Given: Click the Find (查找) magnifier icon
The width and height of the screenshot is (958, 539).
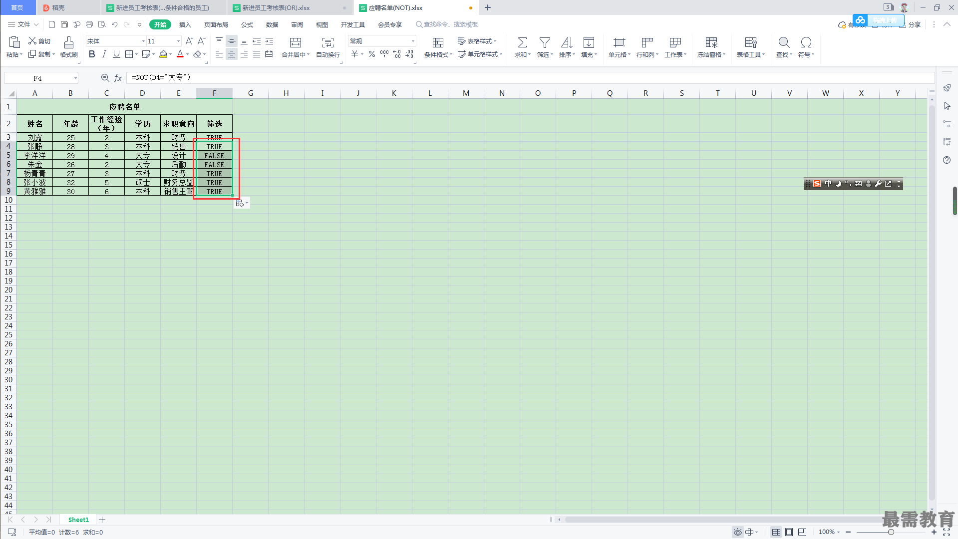Looking at the screenshot, I should (784, 42).
